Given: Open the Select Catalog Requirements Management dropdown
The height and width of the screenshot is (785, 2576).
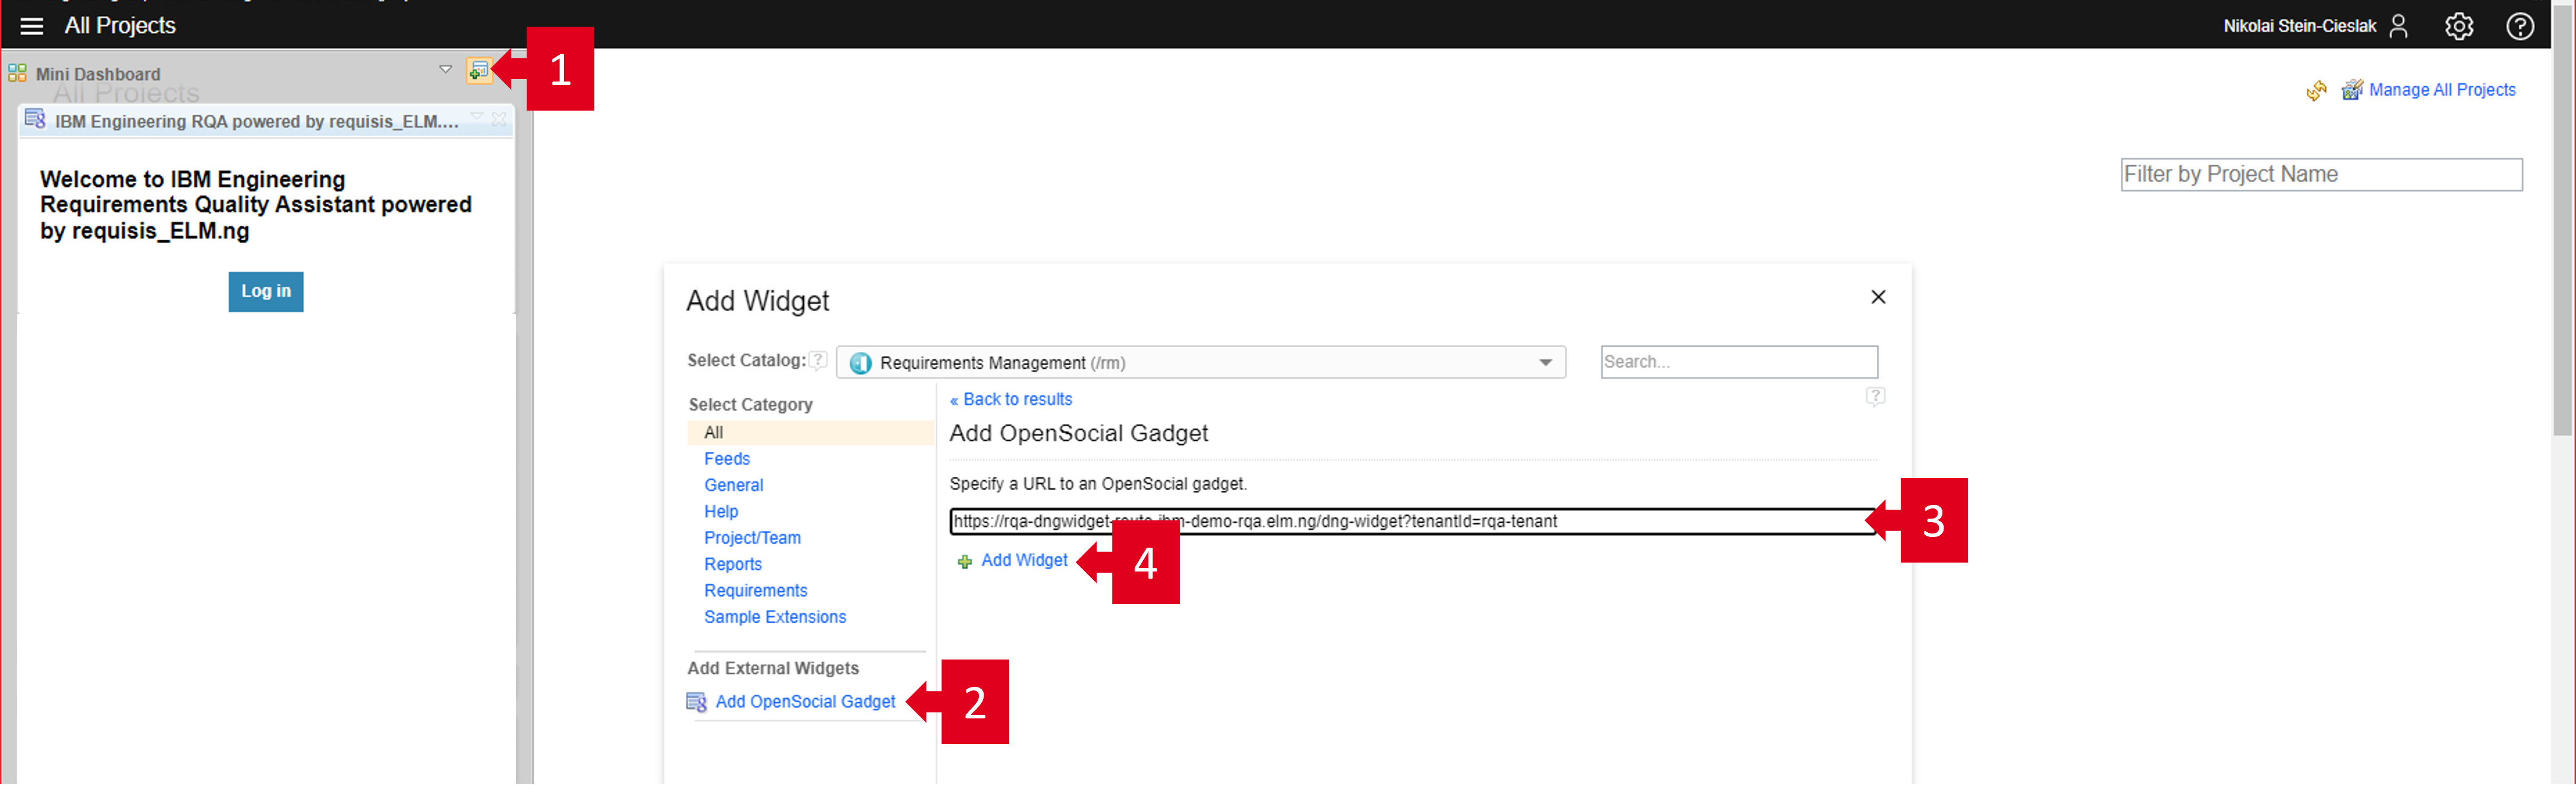Looking at the screenshot, I should (1200, 362).
